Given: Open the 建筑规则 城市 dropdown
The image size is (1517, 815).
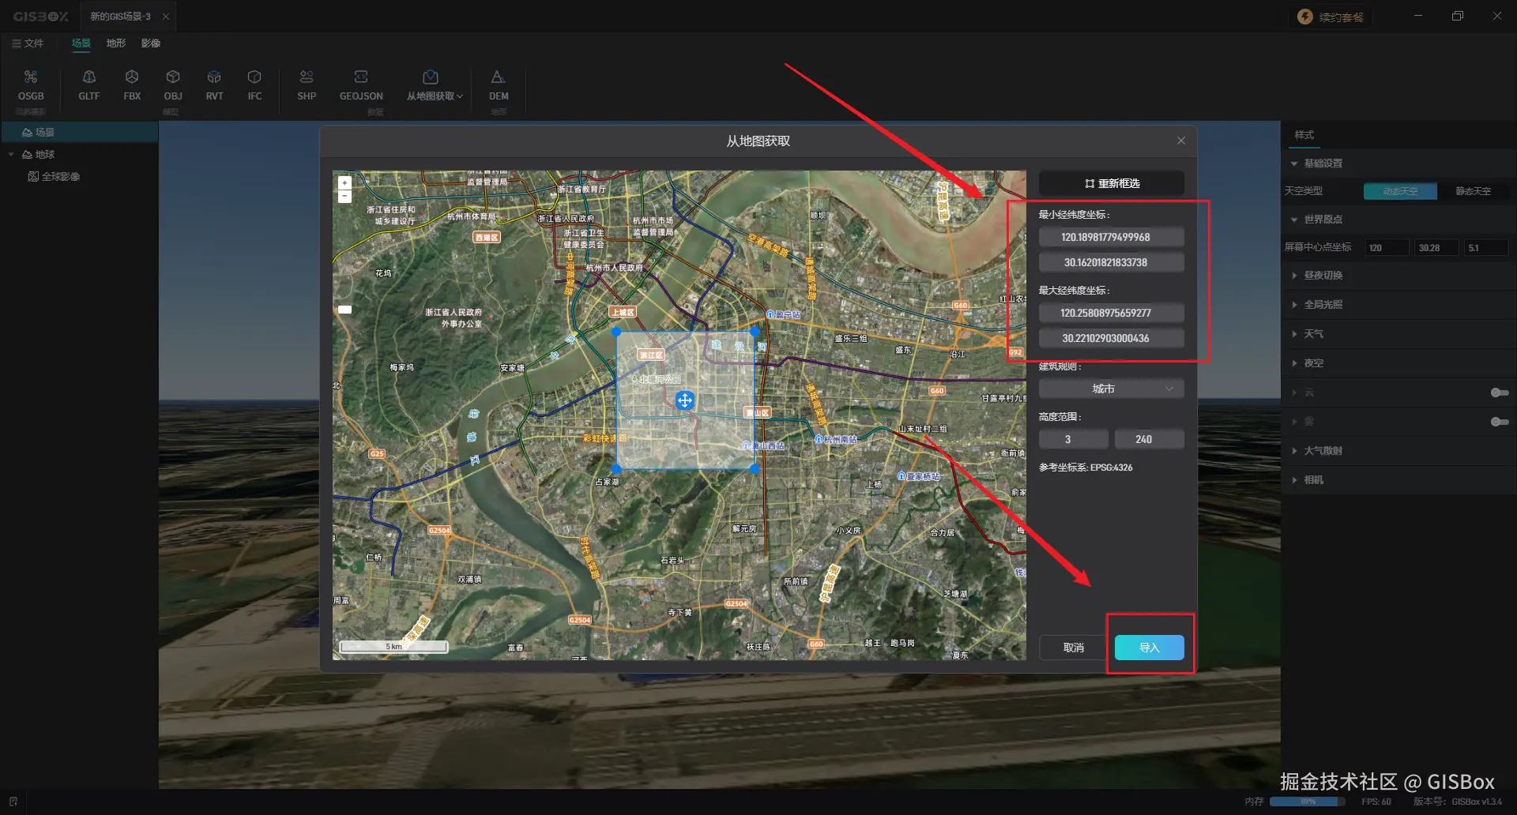Looking at the screenshot, I should pyautogui.click(x=1111, y=389).
